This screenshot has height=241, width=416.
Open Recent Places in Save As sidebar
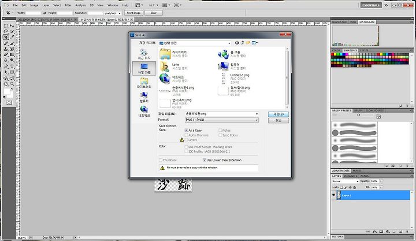click(144, 54)
